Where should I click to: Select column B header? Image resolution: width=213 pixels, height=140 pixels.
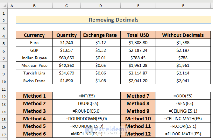(x=34, y=6)
